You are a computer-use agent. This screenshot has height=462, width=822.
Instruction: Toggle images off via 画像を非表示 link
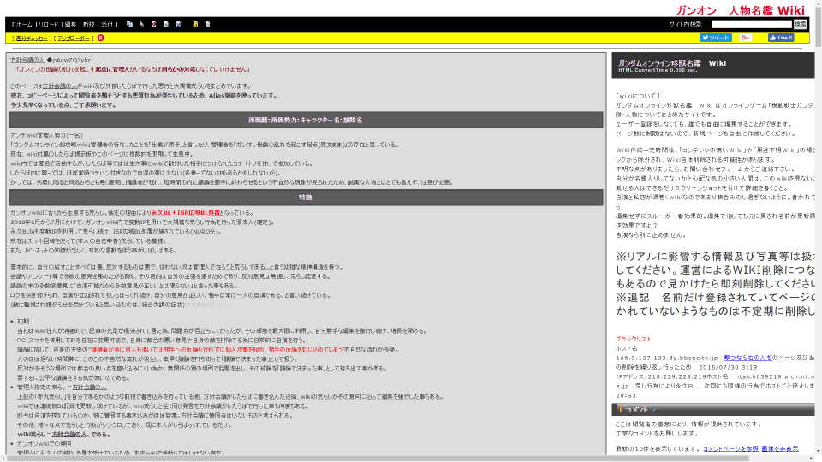point(780,448)
